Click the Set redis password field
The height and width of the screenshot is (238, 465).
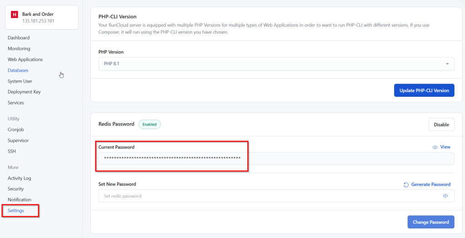(277, 196)
